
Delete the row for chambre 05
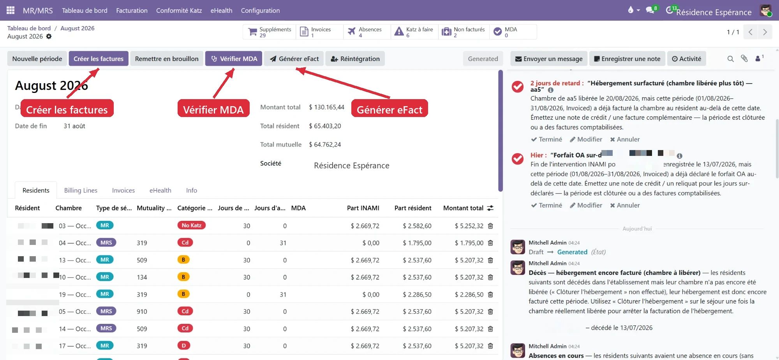coord(490,311)
